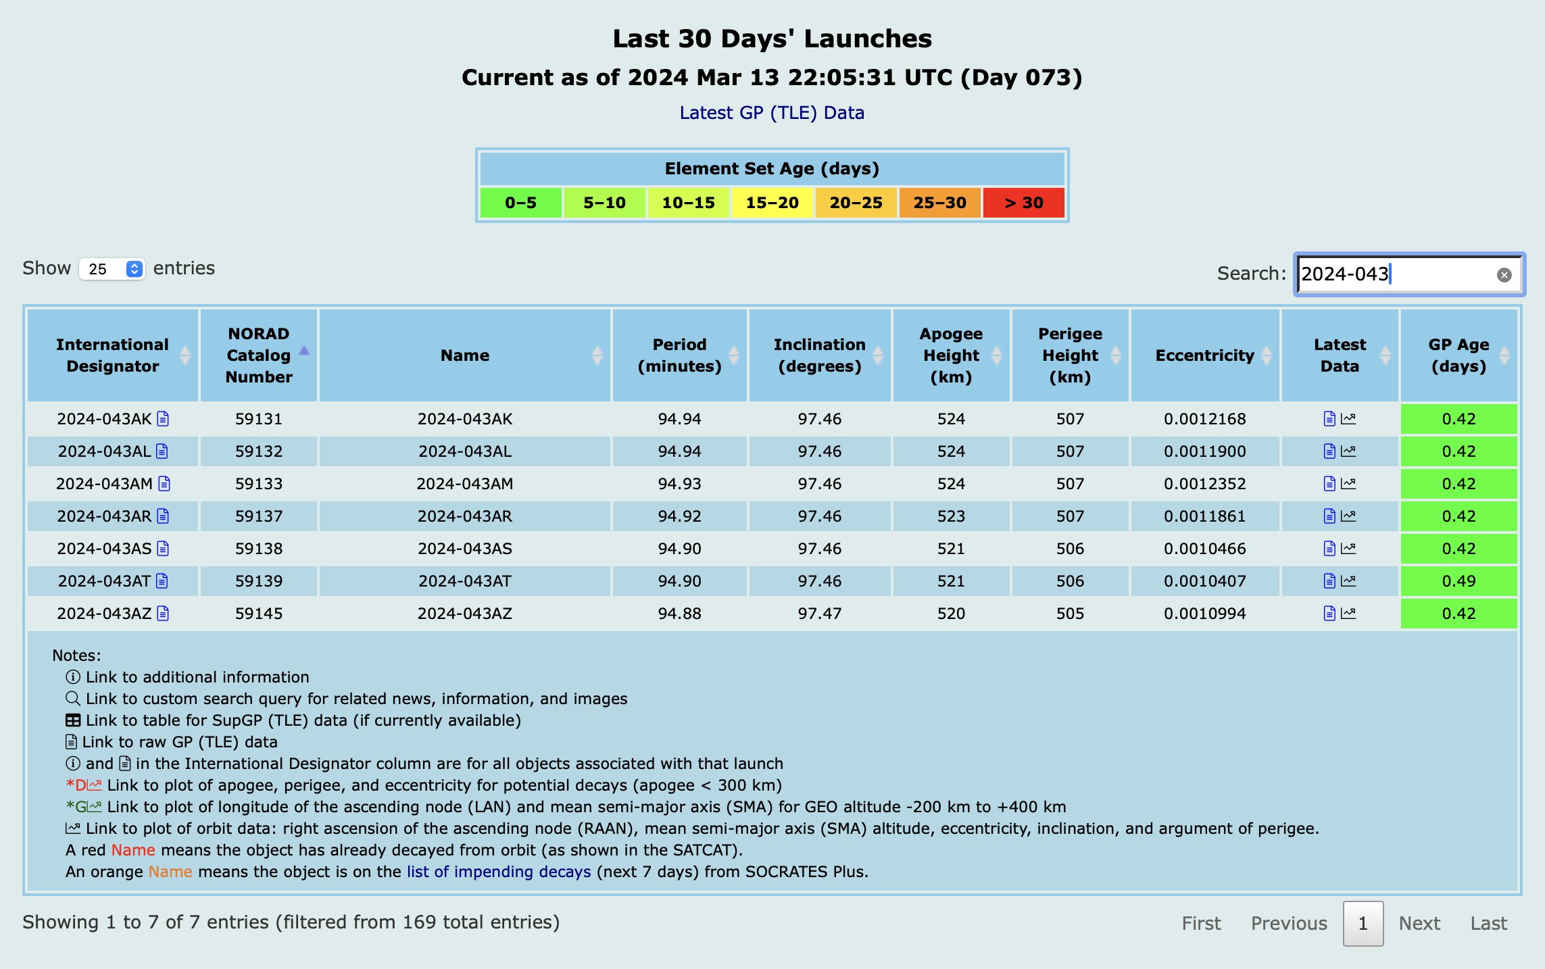Click launch data icon beside 2024-043AR designator
Viewport: 1545px width, 969px height.
coord(163,516)
